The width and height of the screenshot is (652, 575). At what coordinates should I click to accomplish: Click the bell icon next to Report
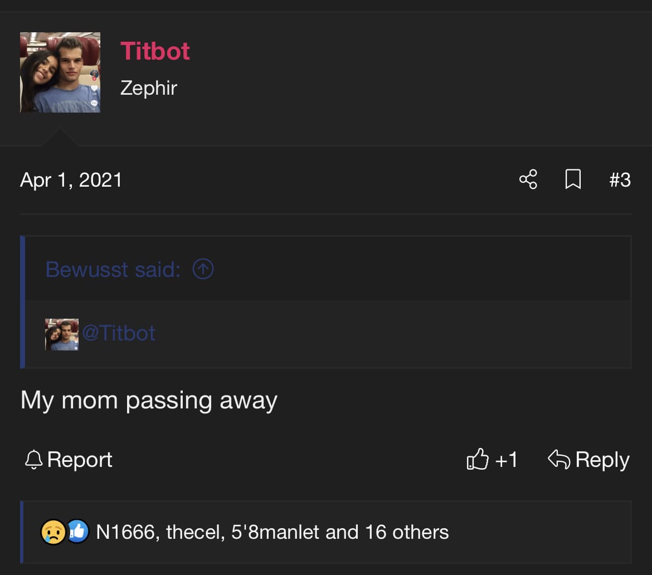pyautogui.click(x=34, y=460)
